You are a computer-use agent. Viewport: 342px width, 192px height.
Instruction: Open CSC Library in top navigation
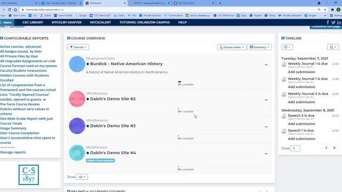[33, 22]
